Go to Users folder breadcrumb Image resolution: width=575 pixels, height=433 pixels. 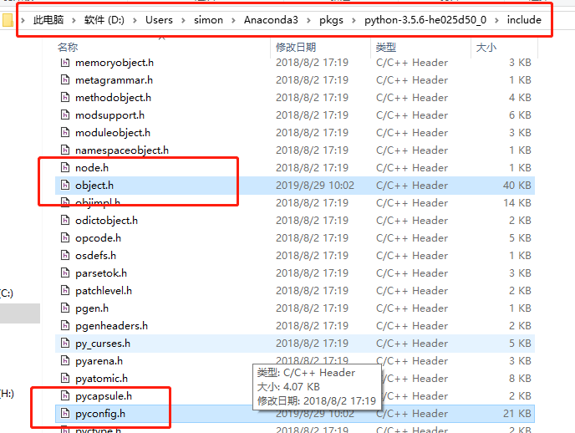[159, 20]
